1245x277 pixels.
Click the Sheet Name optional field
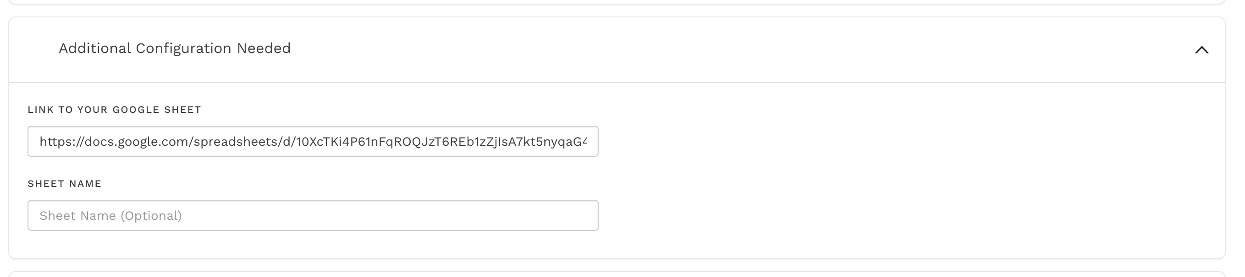tap(312, 215)
